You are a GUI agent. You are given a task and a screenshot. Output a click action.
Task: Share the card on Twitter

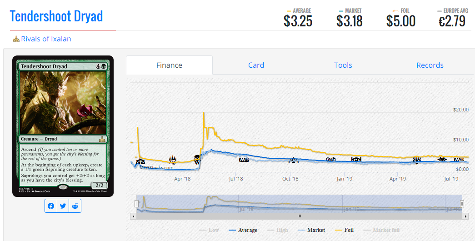coord(63,206)
